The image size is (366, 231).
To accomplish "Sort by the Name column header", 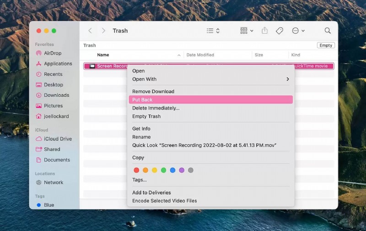I will point(103,55).
